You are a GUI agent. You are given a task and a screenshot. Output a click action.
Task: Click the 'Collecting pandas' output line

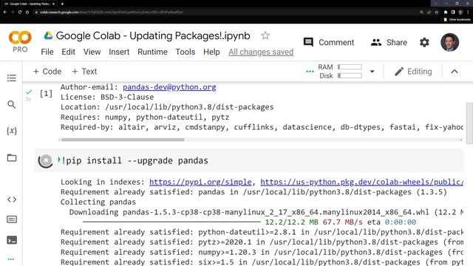pyautogui.click(x=98, y=202)
